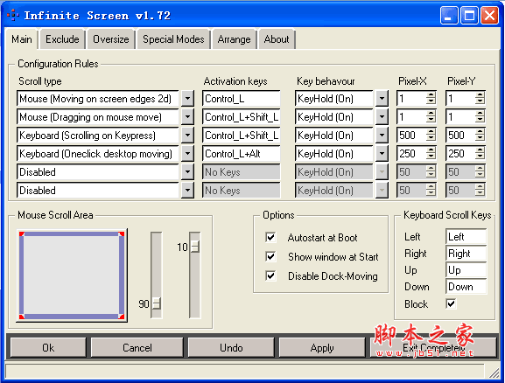Maximize the Infinite Screen window
The image size is (505, 383).
pyautogui.click(x=469, y=16)
